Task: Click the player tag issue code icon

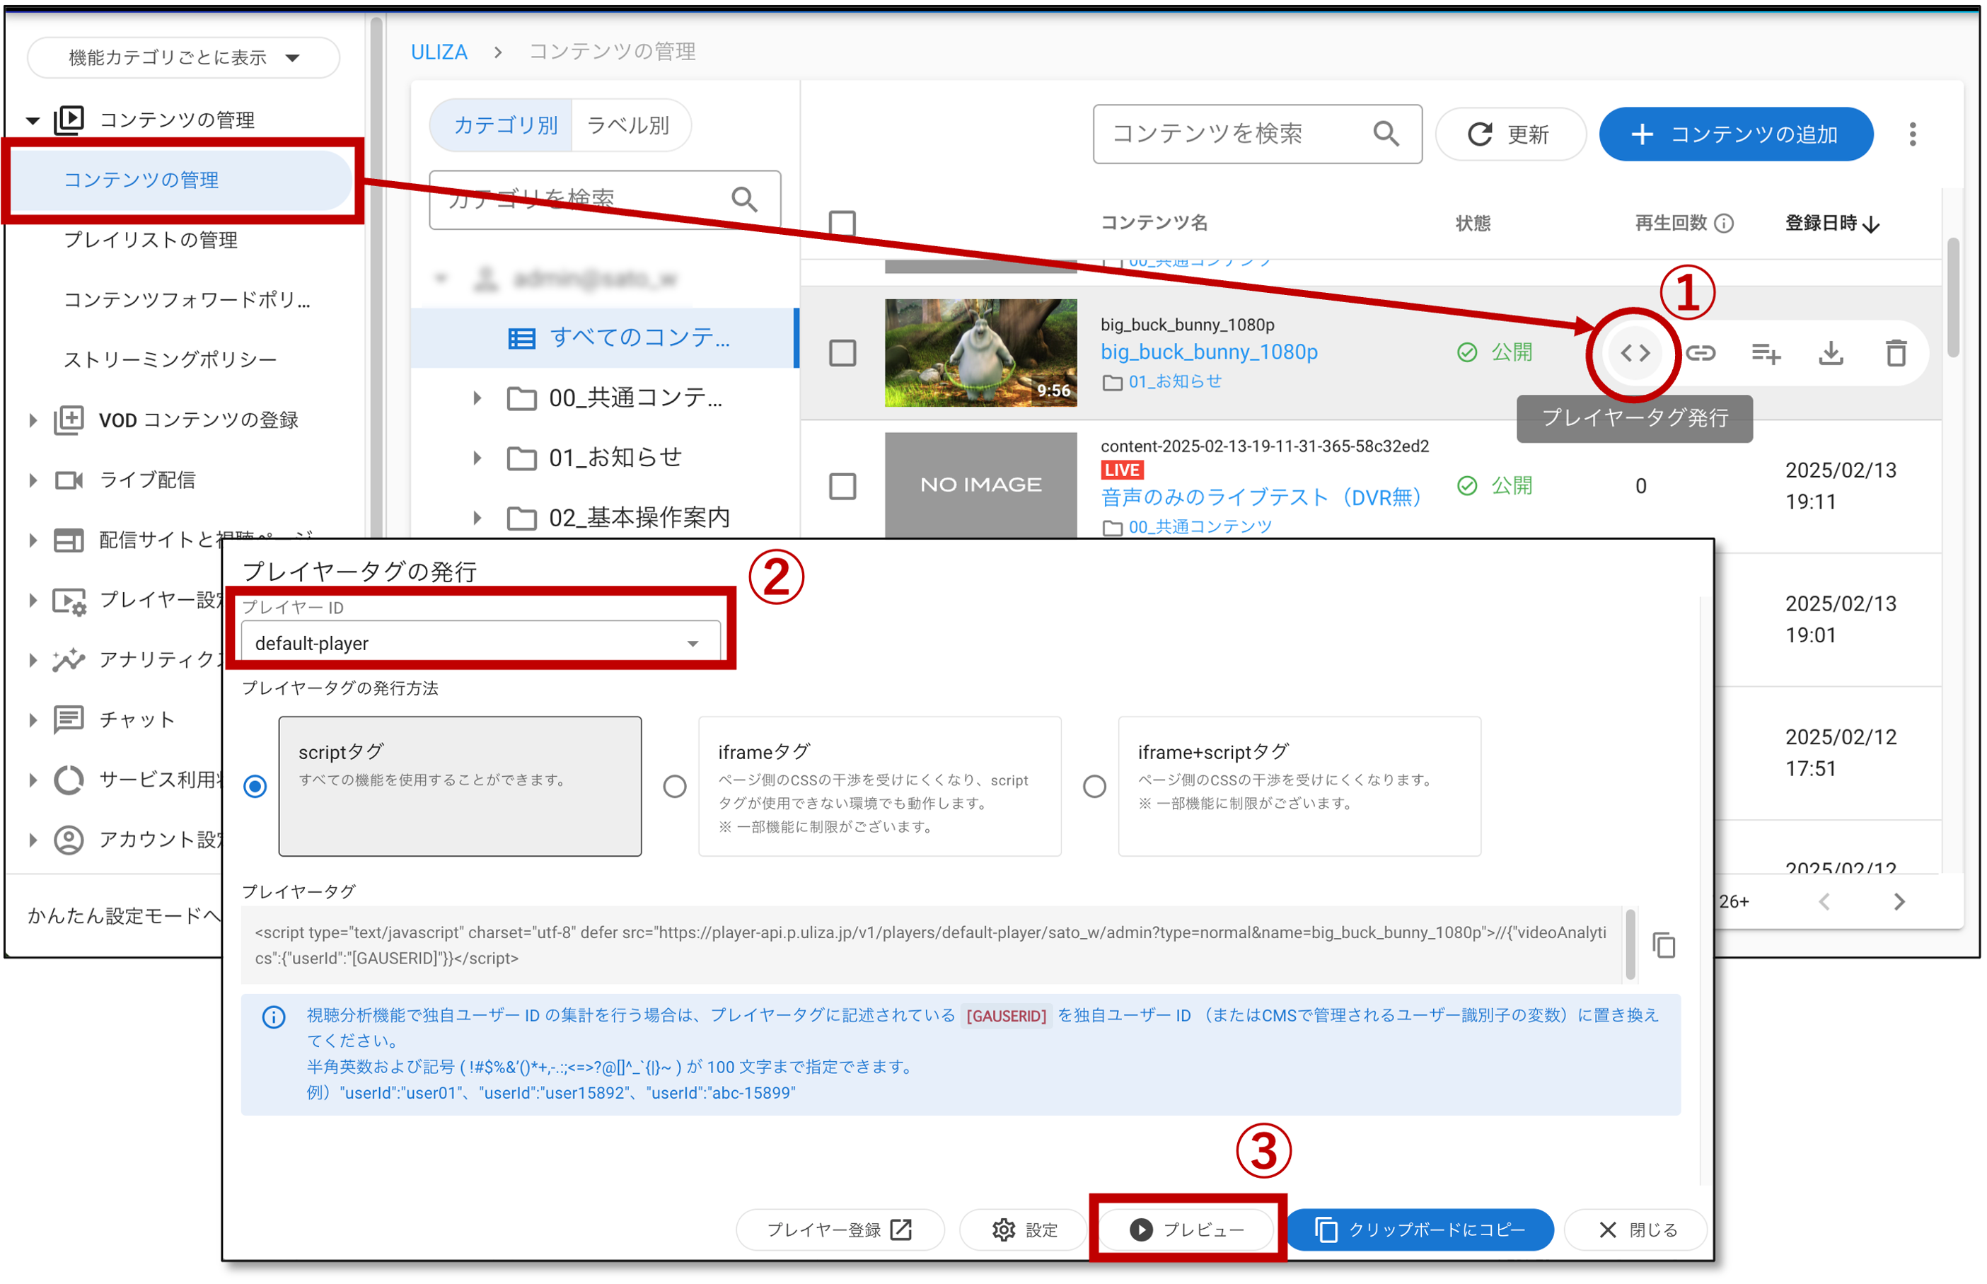Action: click(x=1635, y=353)
